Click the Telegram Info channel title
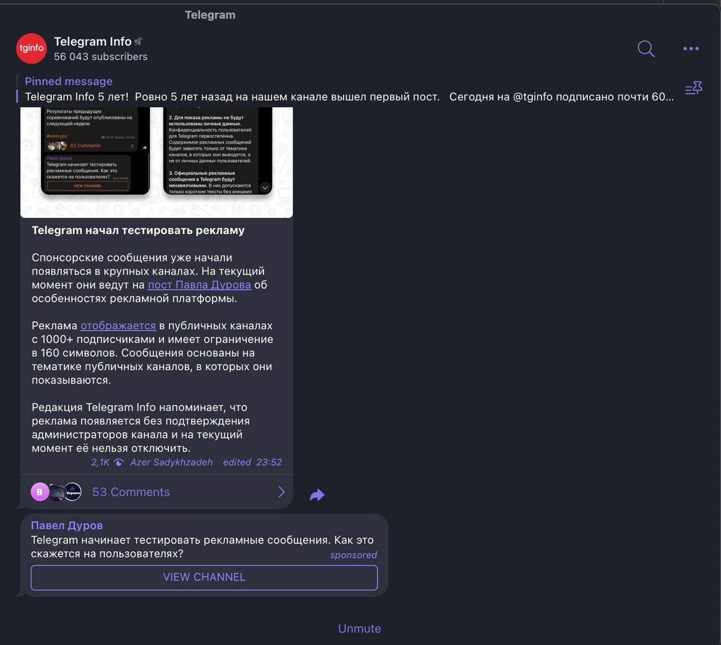Viewport: 721px width, 645px height. 92,41
